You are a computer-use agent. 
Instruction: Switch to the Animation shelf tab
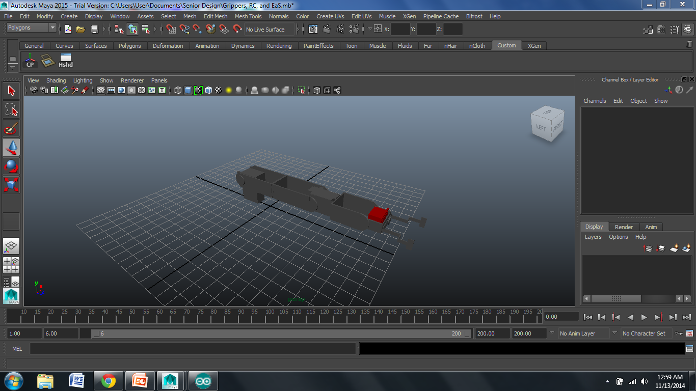[207, 46]
